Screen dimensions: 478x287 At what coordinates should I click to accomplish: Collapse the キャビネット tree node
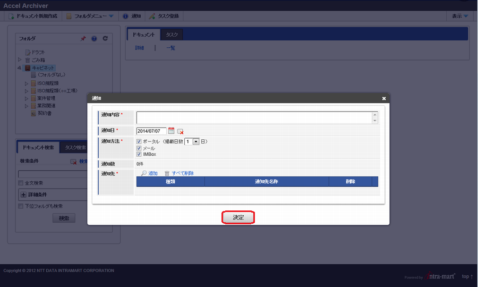(x=20, y=67)
